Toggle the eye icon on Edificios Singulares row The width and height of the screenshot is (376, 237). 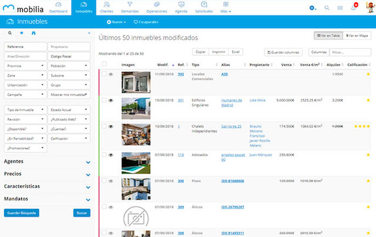pyautogui.click(x=111, y=100)
